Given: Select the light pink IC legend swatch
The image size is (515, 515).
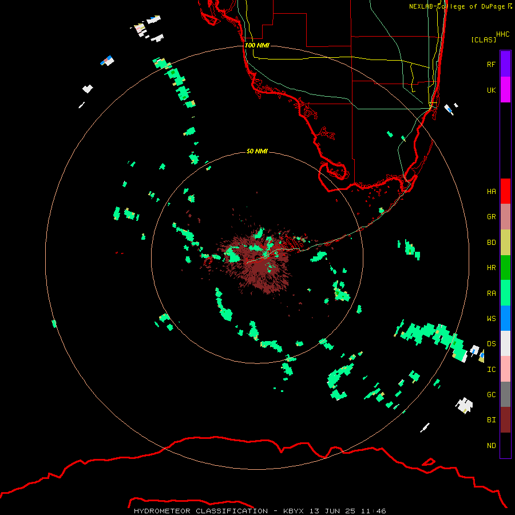Looking at the screenshot, I should (505, 369).
